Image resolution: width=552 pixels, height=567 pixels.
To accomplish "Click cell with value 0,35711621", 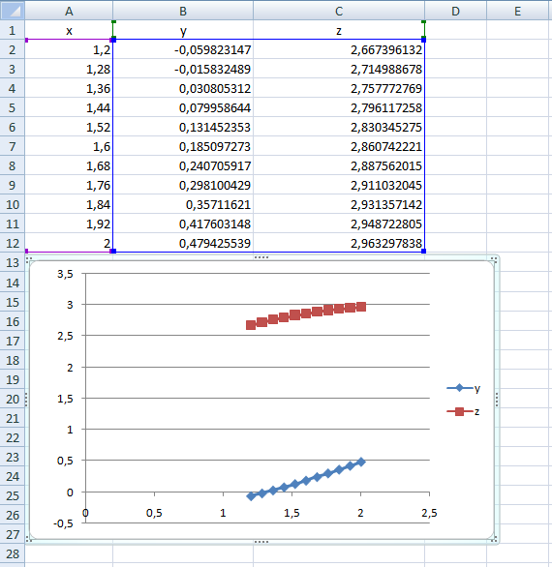I will point(183,204).
